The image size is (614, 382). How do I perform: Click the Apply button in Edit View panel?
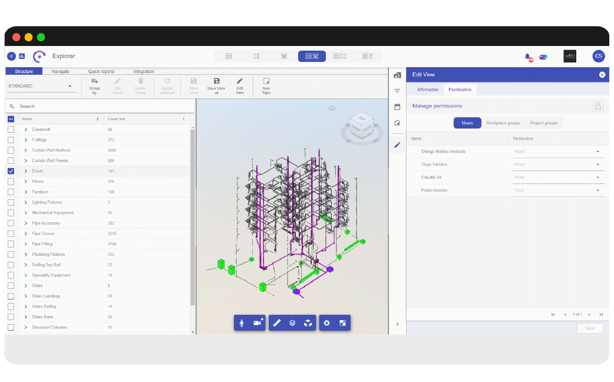point(590,328)
